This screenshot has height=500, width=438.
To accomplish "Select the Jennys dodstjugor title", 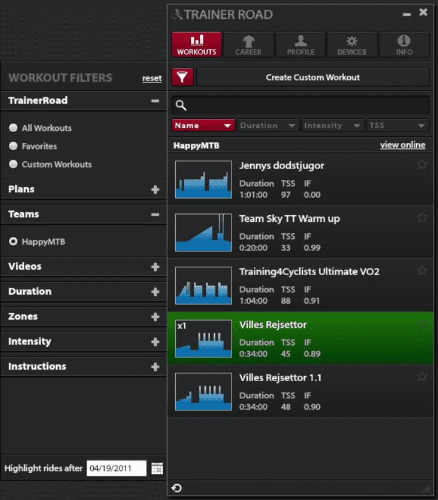I will pos(282,166).
